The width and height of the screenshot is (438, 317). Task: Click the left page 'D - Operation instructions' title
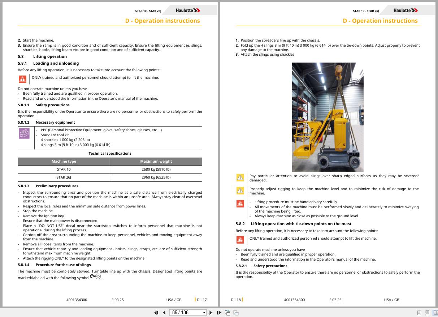tap(162, 21)
